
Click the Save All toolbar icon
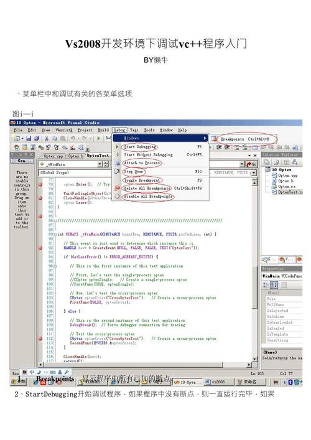coord(37,138)
